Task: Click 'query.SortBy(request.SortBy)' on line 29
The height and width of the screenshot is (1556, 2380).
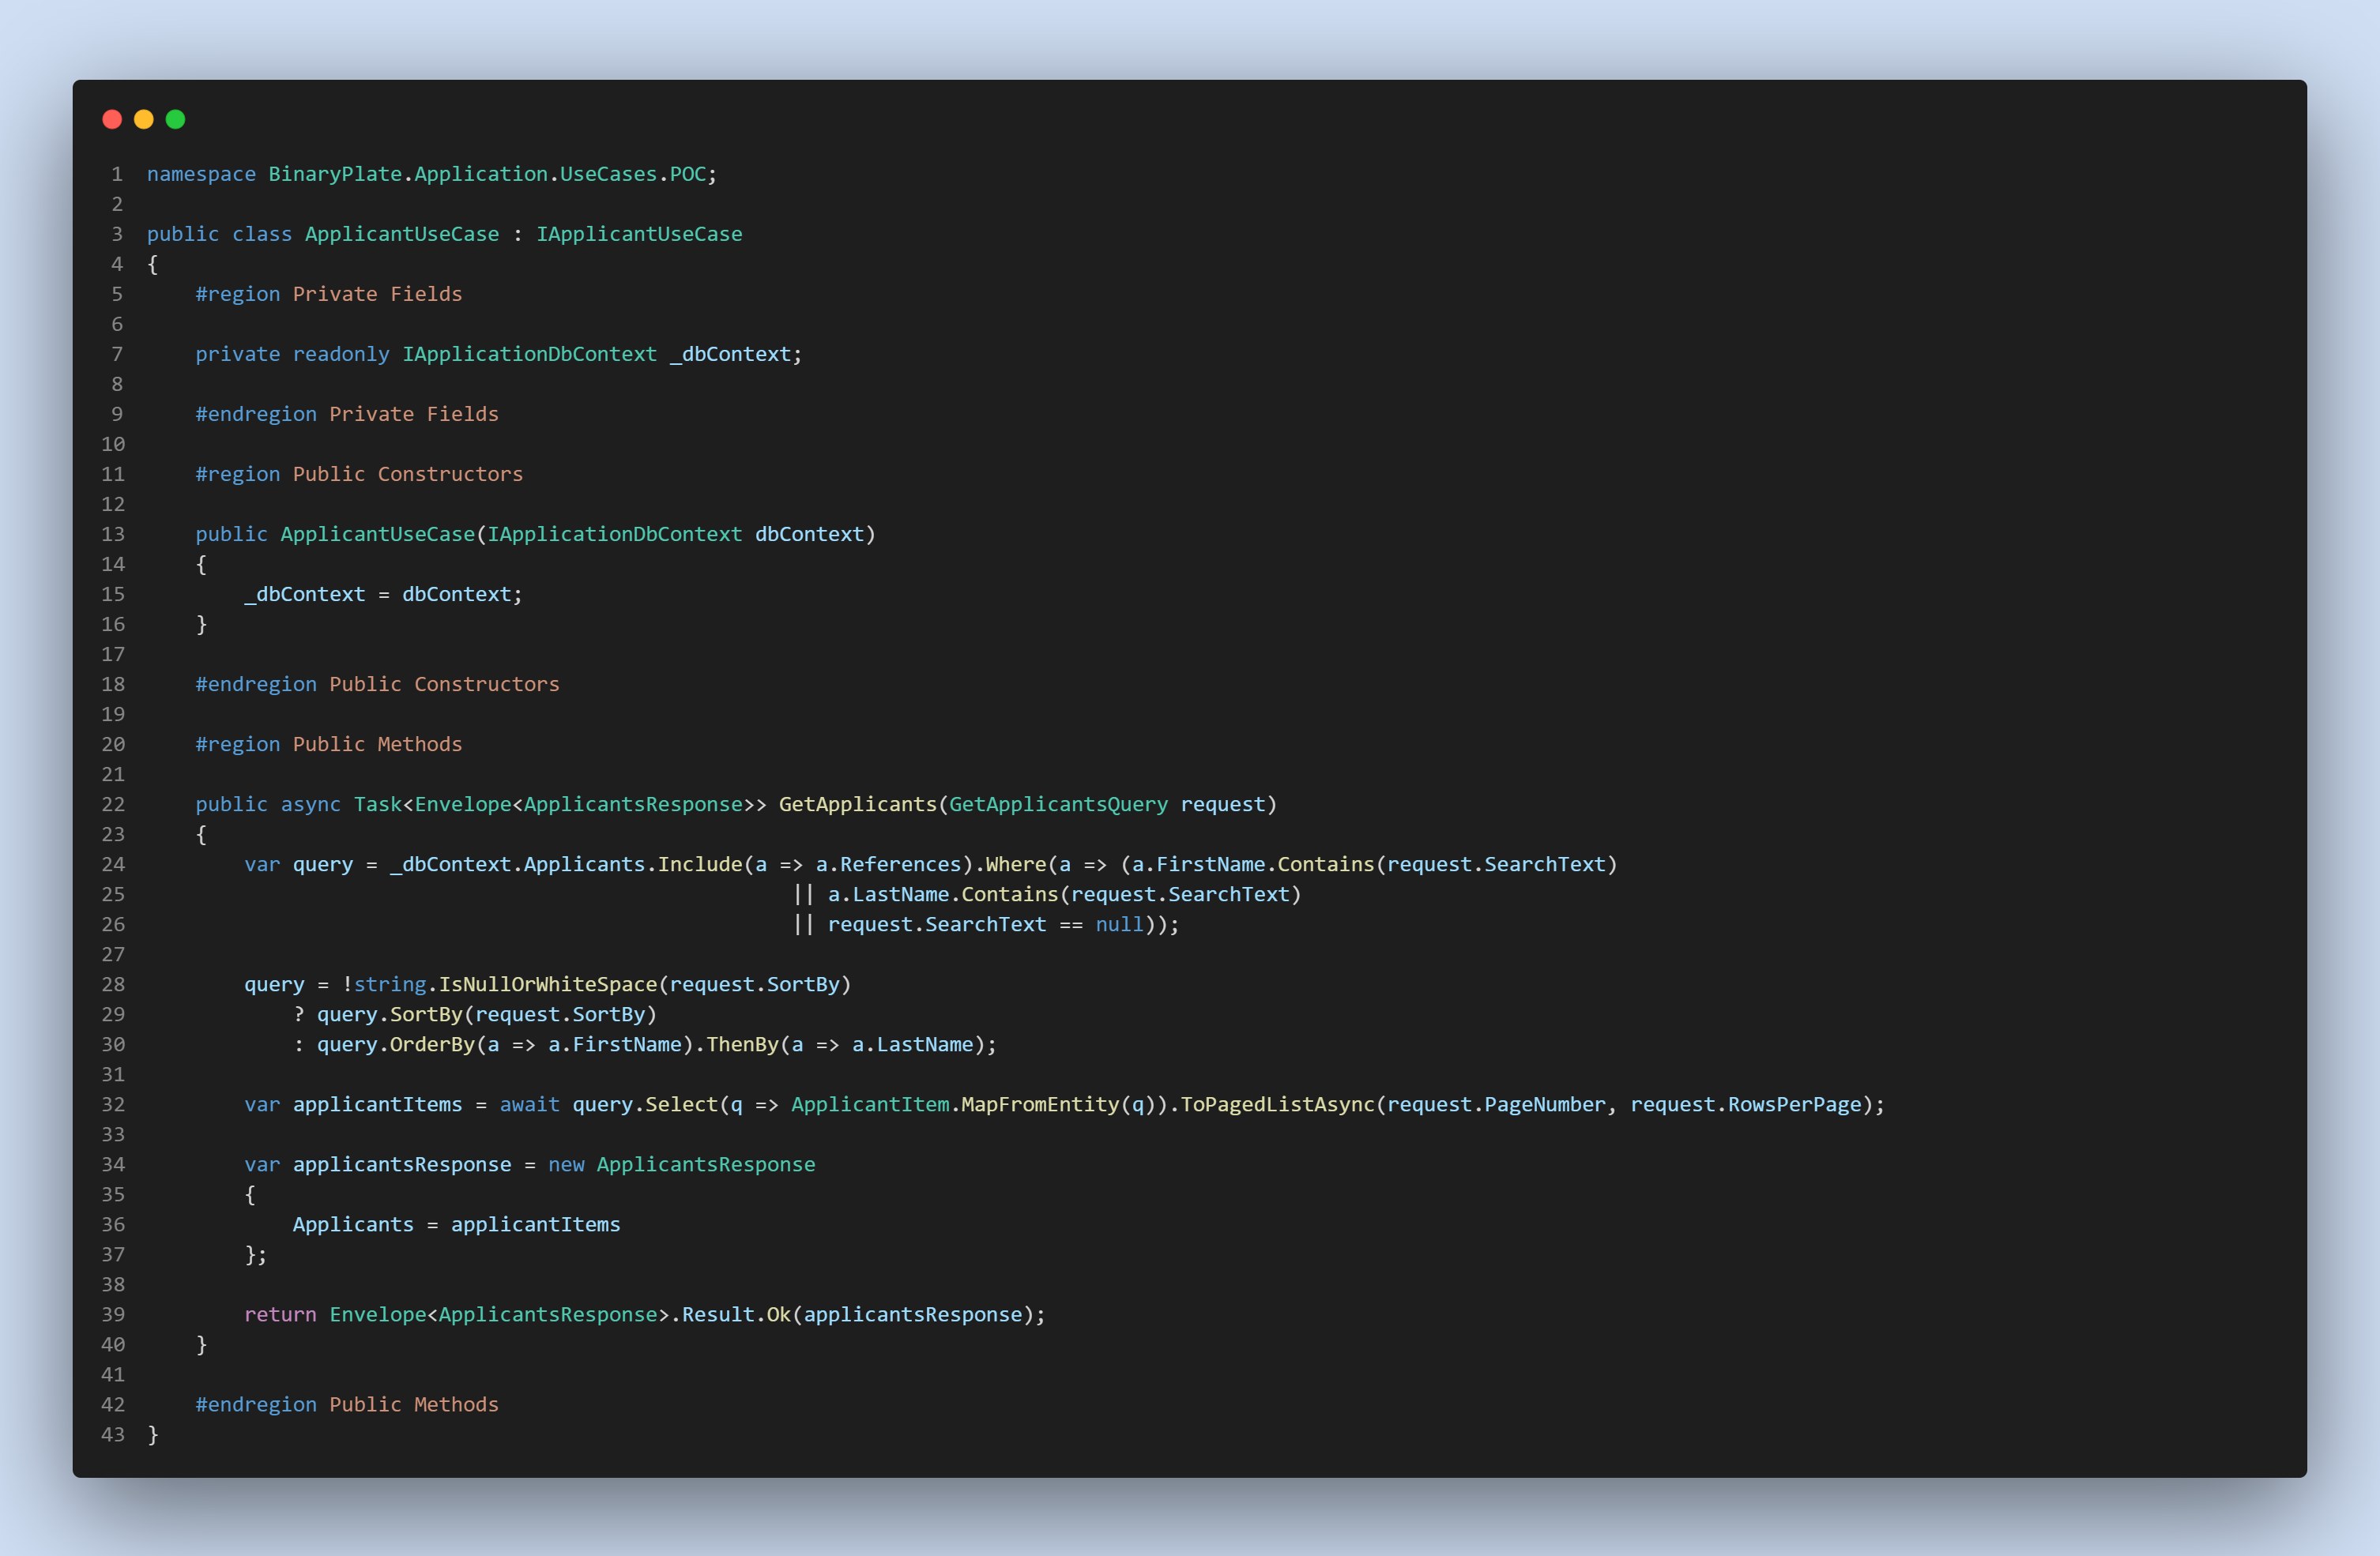Action: click(x=487, y=1013)
